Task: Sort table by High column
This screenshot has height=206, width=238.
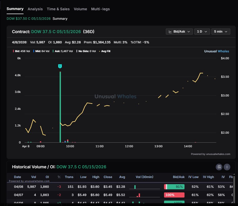Action: point(96,177)
